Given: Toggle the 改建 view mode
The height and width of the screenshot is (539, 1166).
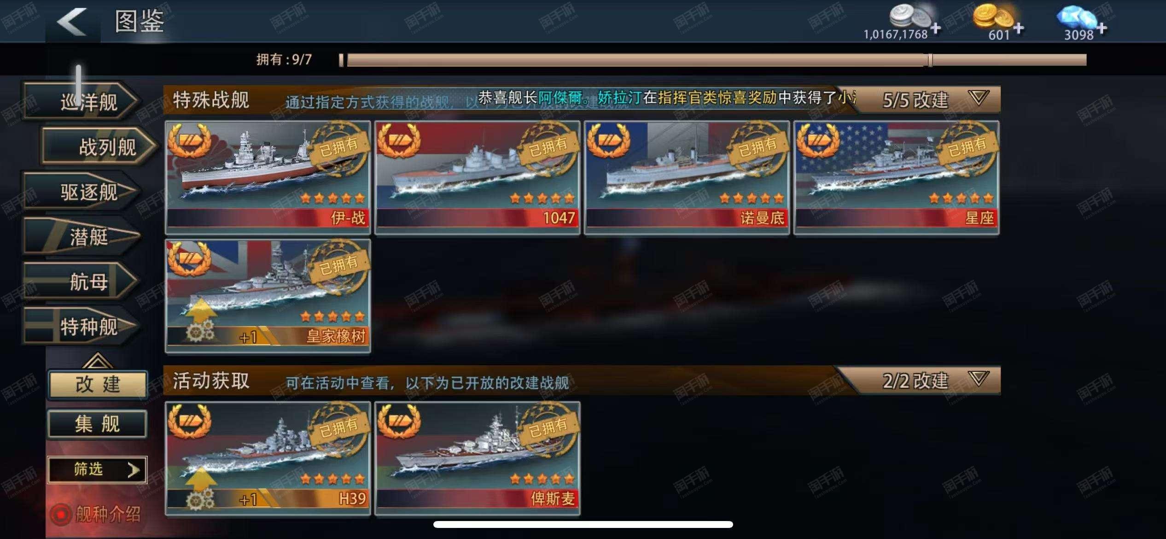Looking at the screenshot, I should (98, 384).
